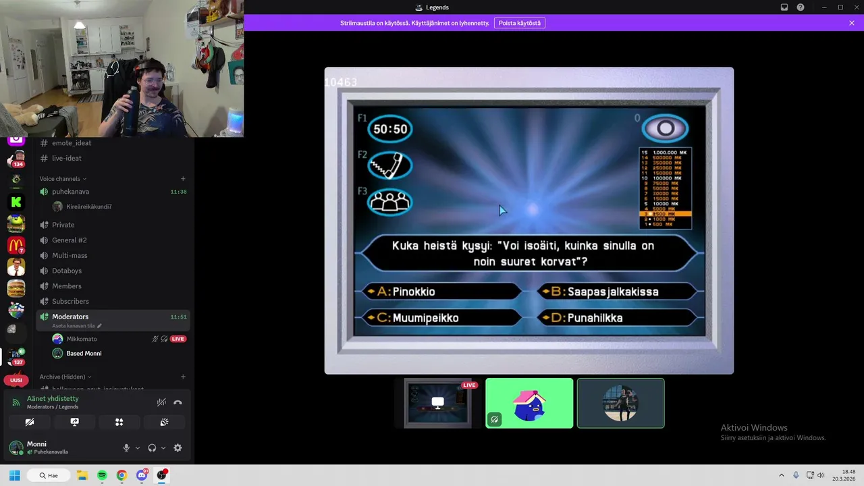Click the Hae taskbar search box

[x=49, y=475]
